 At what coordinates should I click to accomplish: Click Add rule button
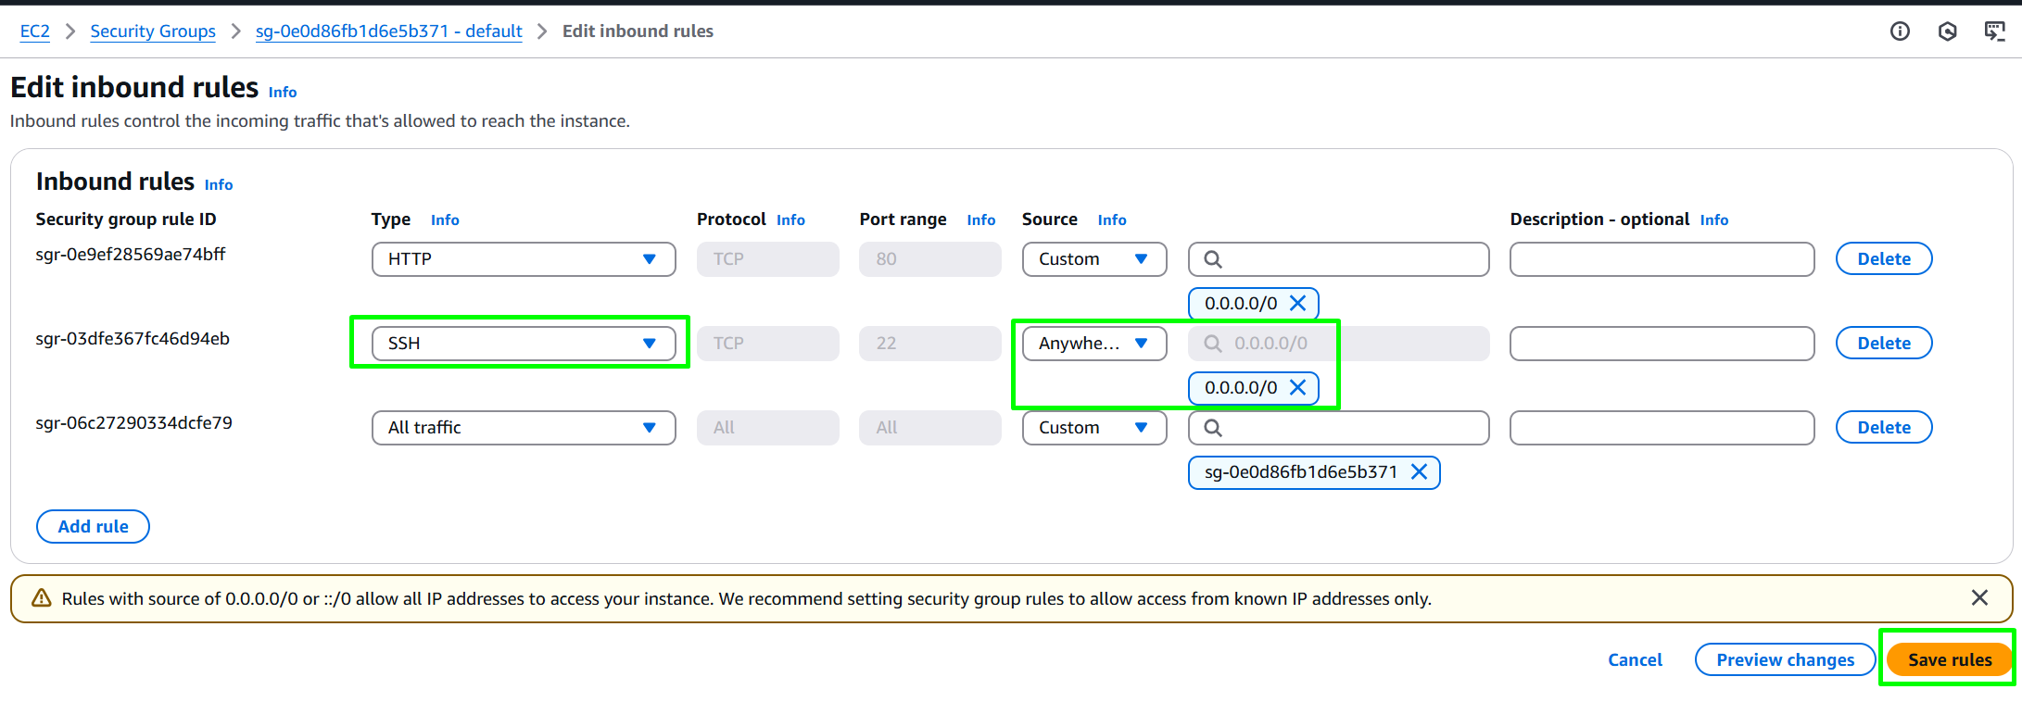[x=93, y=527]
